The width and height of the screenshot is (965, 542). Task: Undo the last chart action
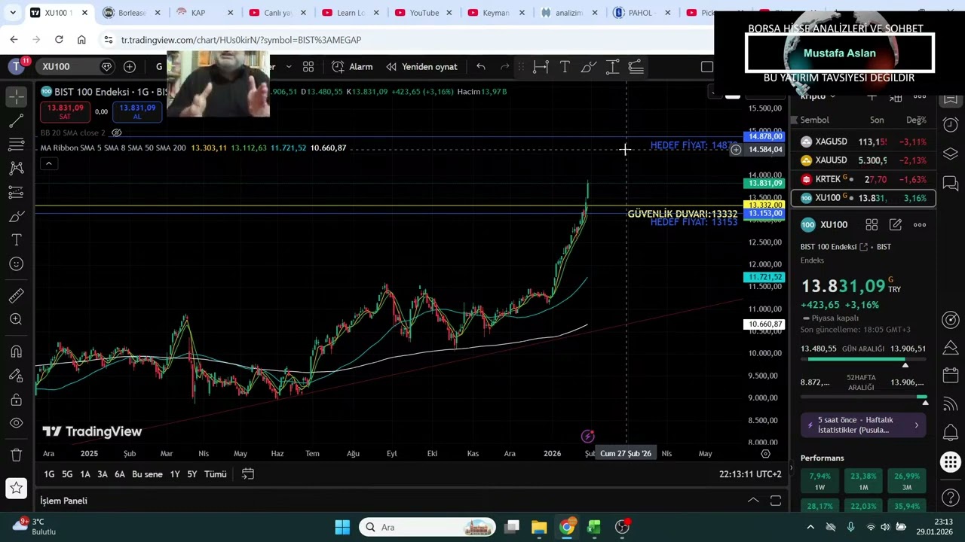coord(481,67)
